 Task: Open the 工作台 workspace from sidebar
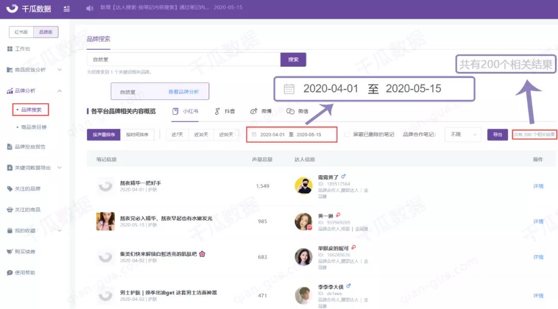(21, 48)
